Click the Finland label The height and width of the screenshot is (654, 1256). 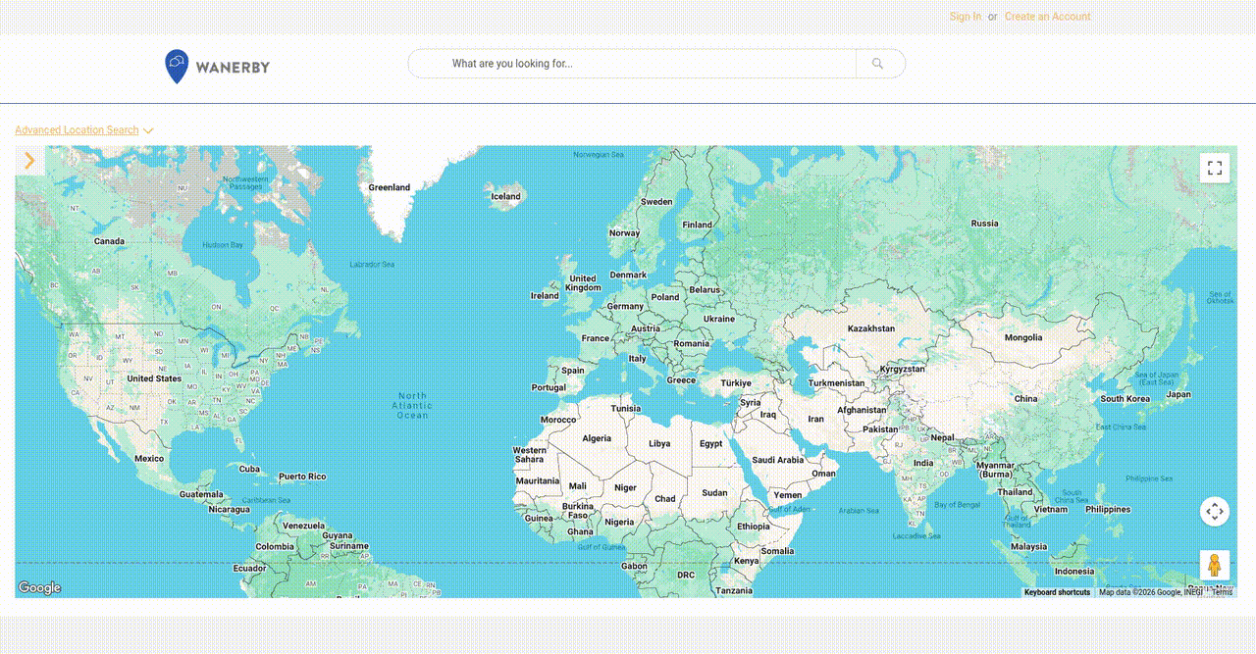point(698,225)
